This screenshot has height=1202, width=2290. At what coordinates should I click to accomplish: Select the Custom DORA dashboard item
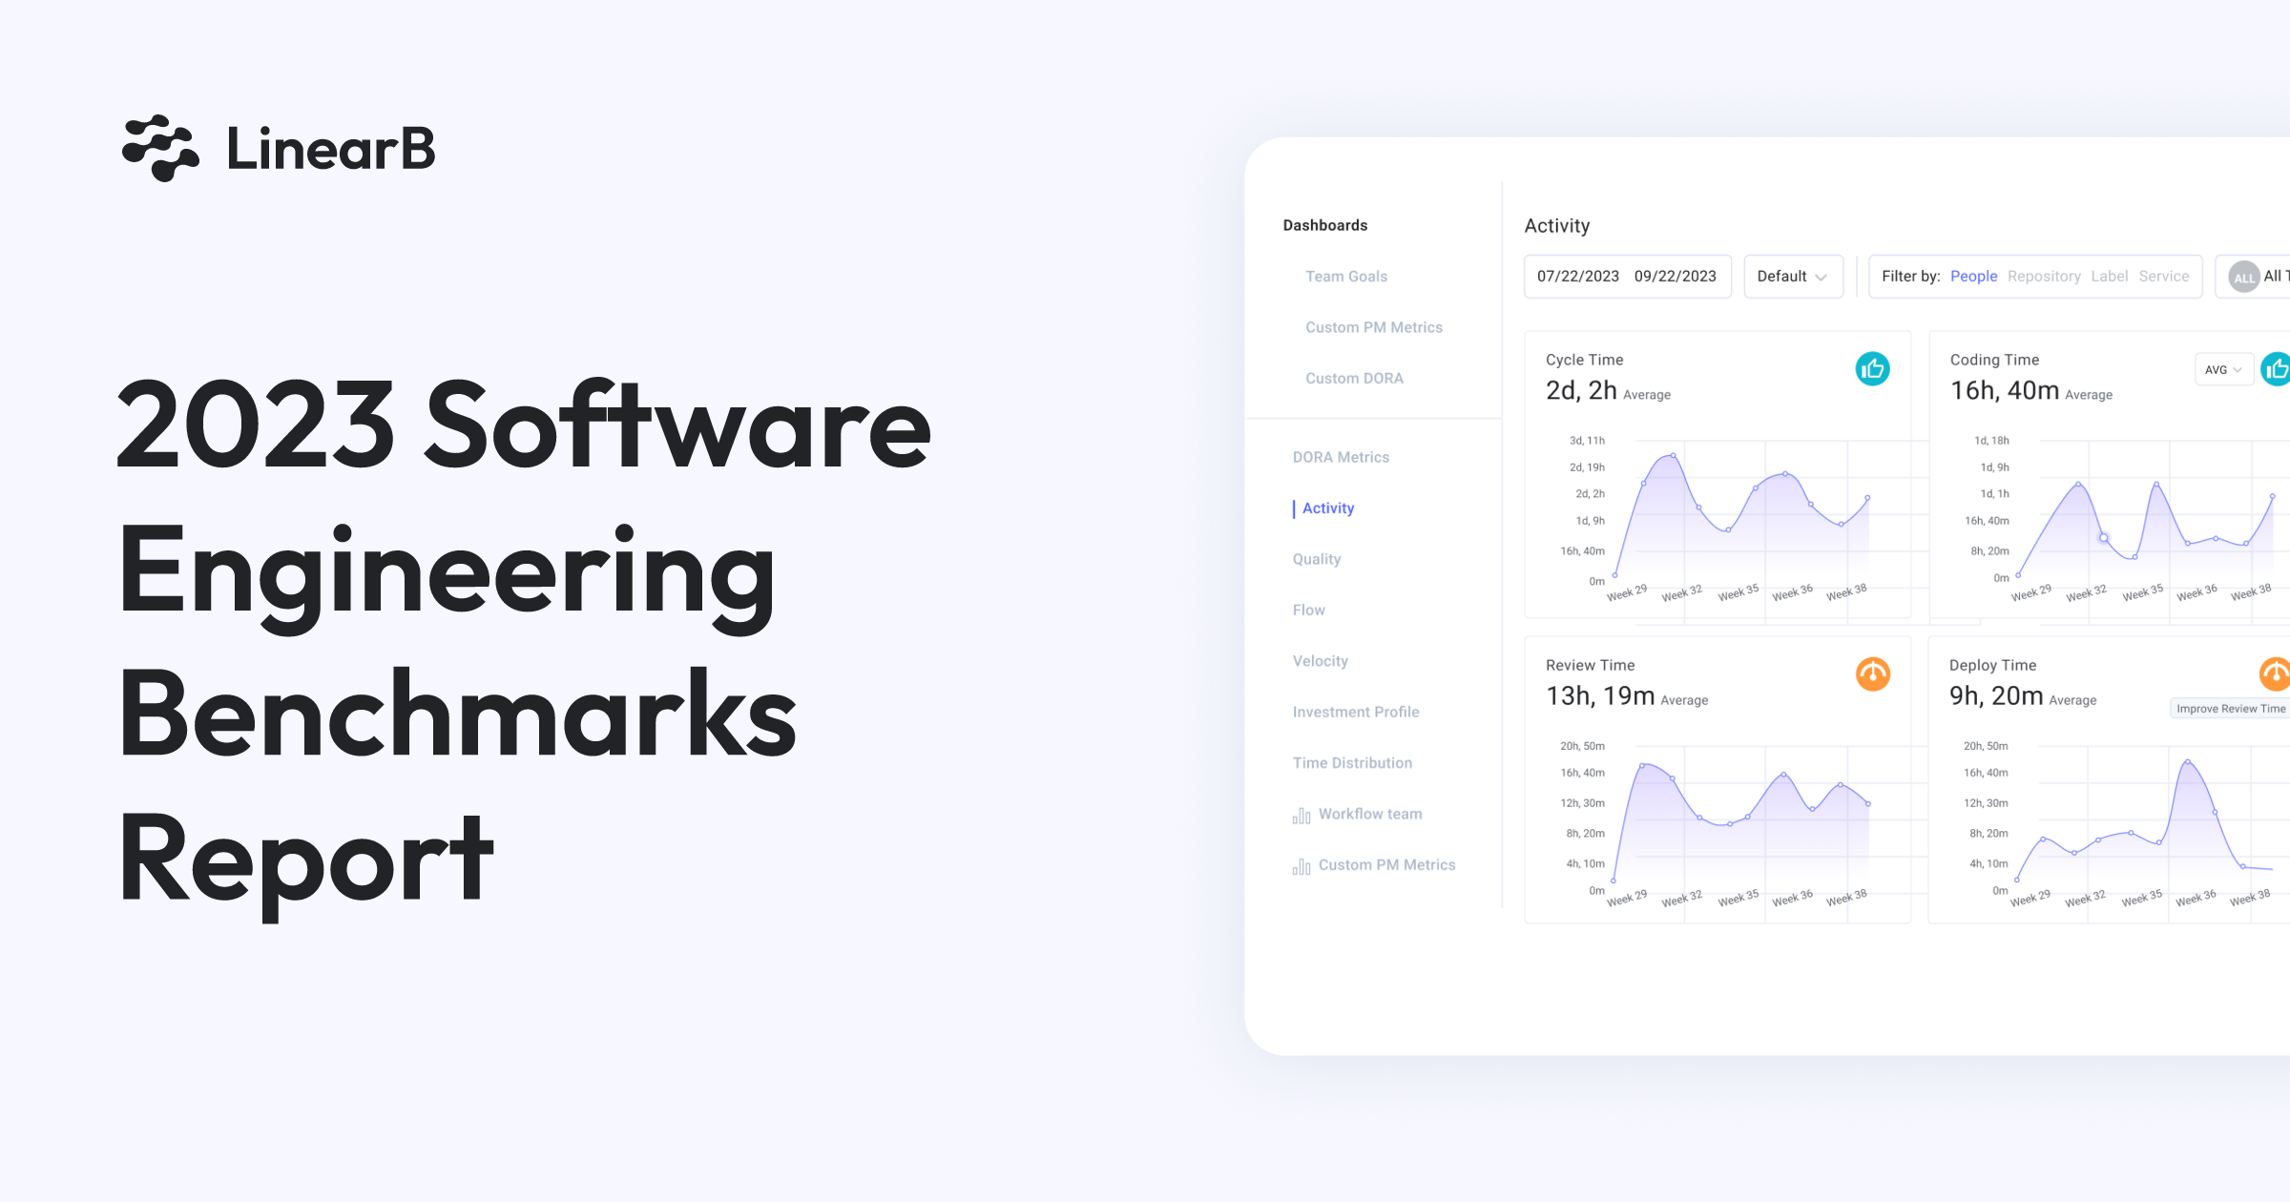pos(1352,379)
